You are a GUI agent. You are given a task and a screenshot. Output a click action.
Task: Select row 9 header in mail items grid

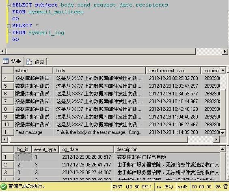[x=8, y=117]
